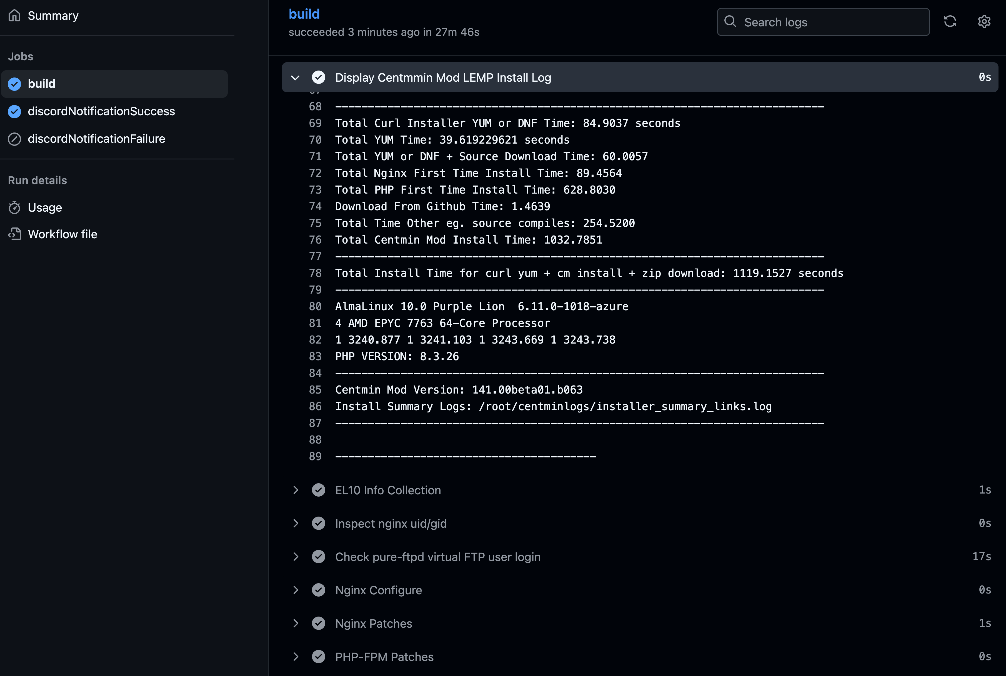Click 'succeeded 3 minutes ago in 27m 46s' text

(384, 32)
